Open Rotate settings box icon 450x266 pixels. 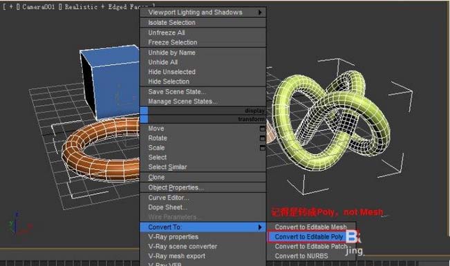point(262,138)
